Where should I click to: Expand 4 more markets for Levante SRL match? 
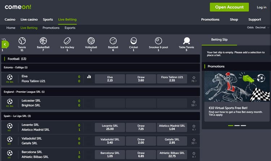(x=194, y=130)
